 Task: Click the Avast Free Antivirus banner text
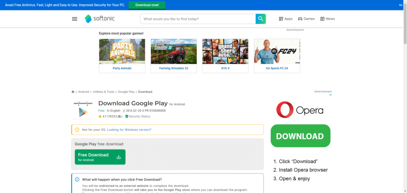[65, 5]
